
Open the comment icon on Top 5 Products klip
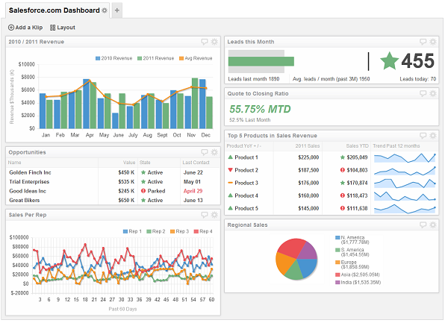click(x=423, y=135)
